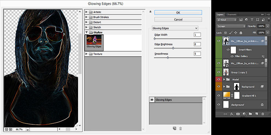Create a new layer icon in Layers panel
271x135 pixels.
256,114
